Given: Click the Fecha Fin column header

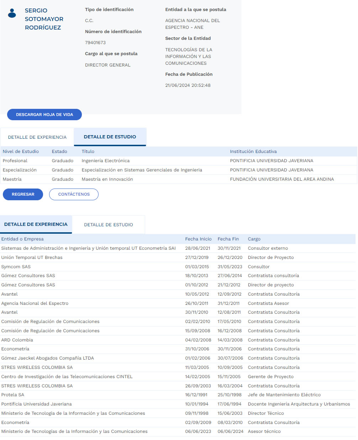Looking at the screenshot, I should click(228, 239).
